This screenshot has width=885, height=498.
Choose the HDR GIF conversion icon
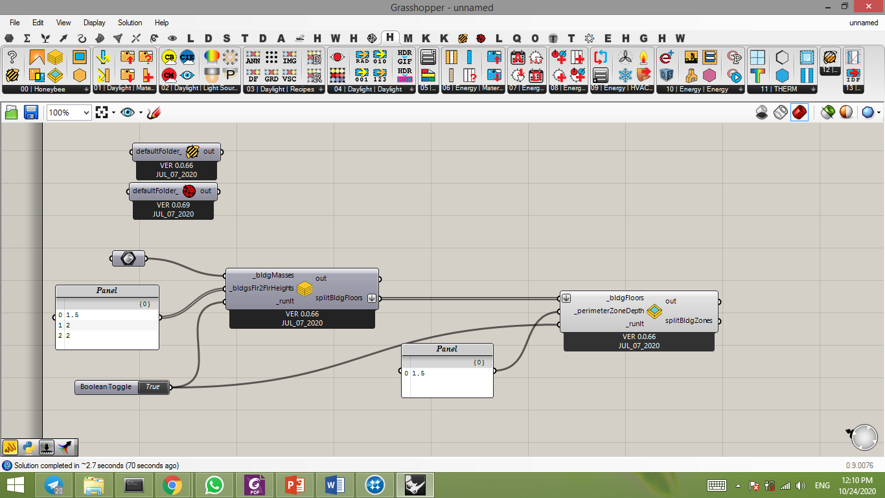click(404, 57)
